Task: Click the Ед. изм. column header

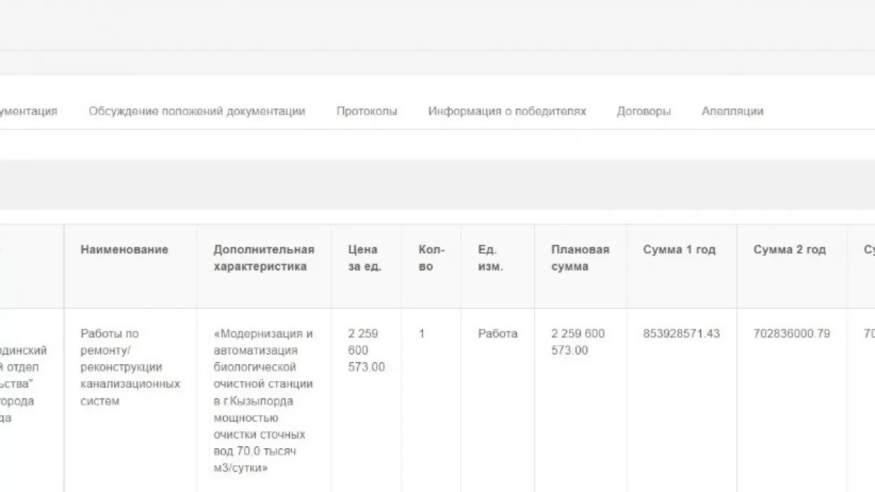Action: pos(490,258)
